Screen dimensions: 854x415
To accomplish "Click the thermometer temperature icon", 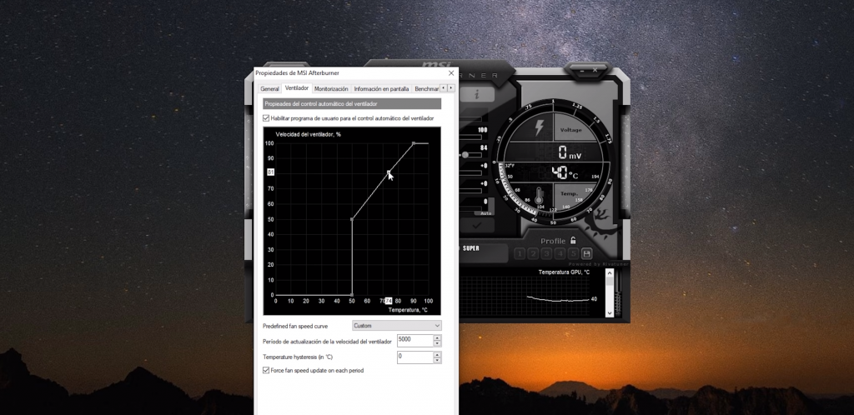I will tap(540, 197).
